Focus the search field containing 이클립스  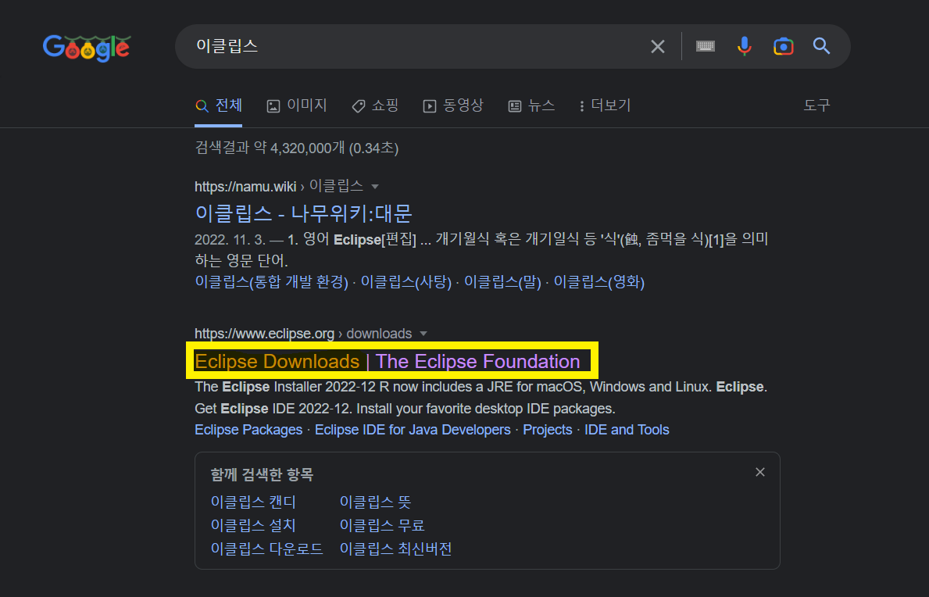tap(415, 46)
